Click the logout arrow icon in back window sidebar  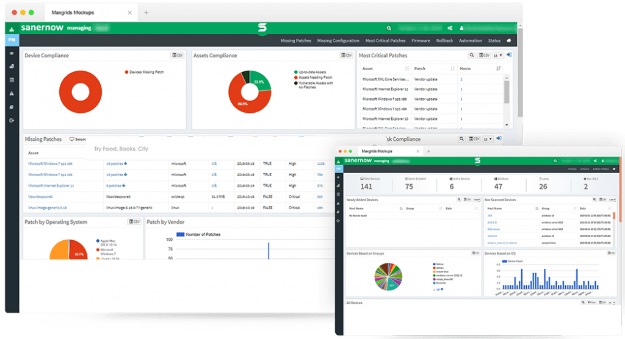pyautogui.click(x=12, y=120)
